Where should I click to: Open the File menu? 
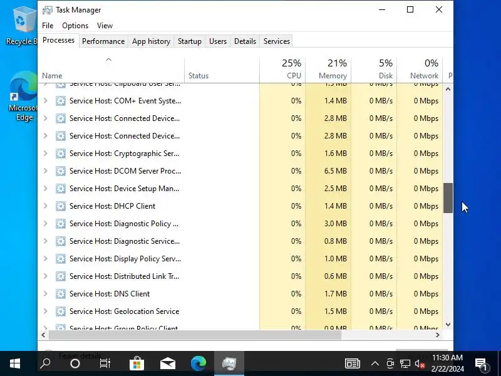[x=48, y=26]
